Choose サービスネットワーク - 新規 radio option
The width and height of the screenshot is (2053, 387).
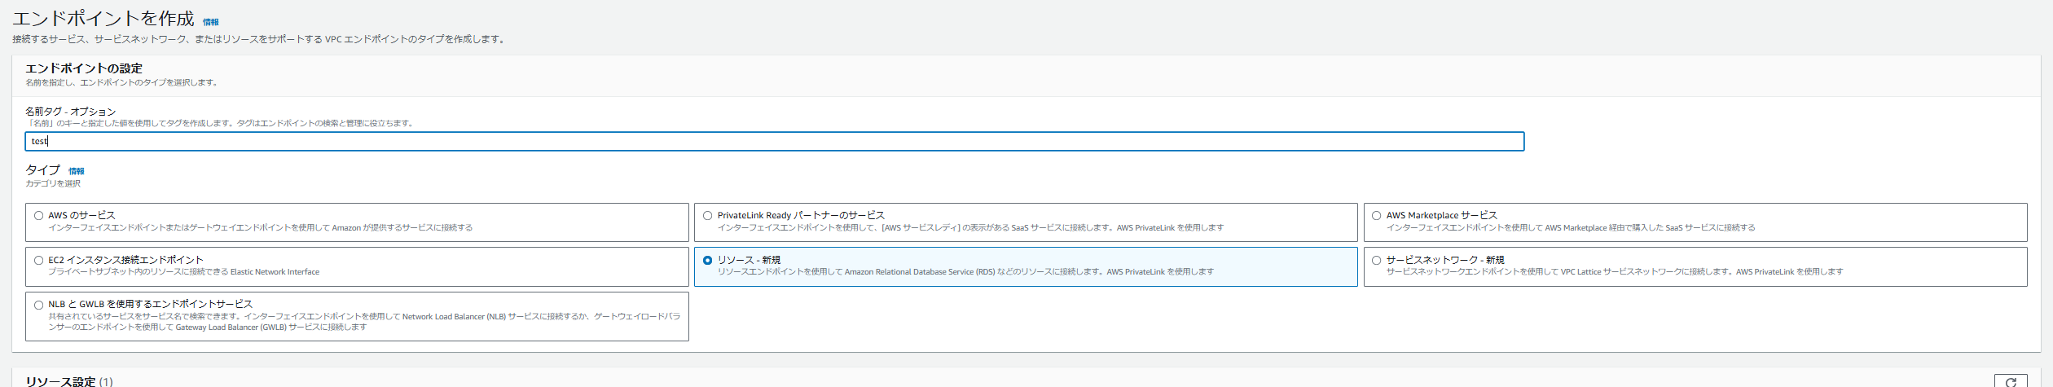click(x=1376, y=261)
